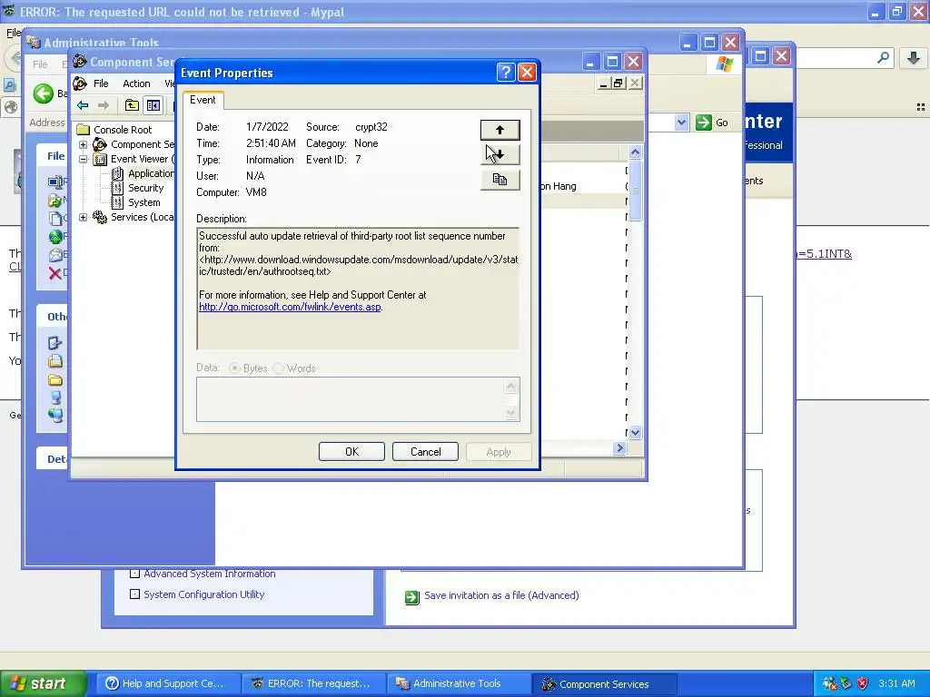The width and height of the screenshot is (930, 697).
Task: Toggle the show/hide console tree icon
Action: [x=153, y=105]
